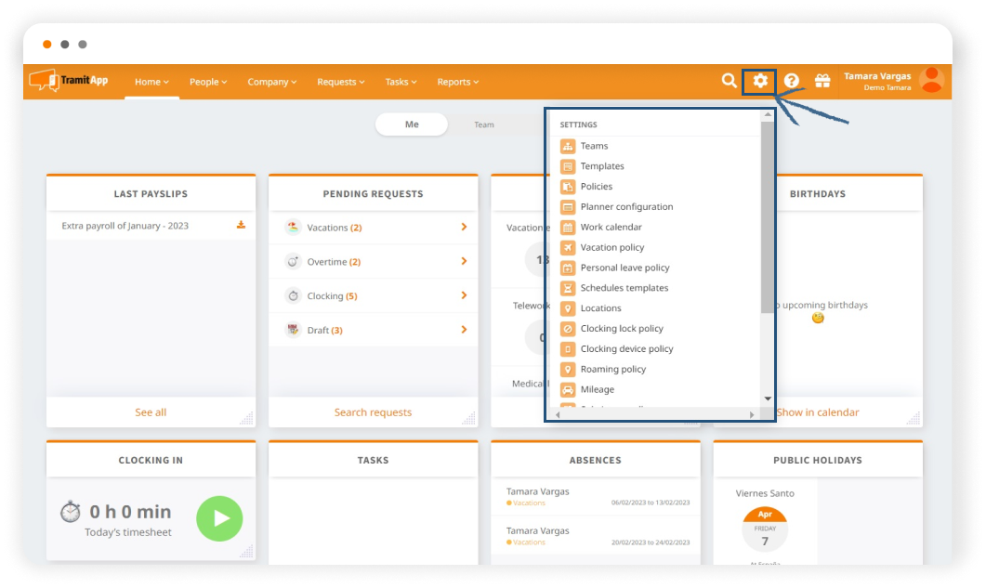Select Teams in the settings menu
Image resolution: width=986 pixels, height=588 pixels.
coord(594,146)
